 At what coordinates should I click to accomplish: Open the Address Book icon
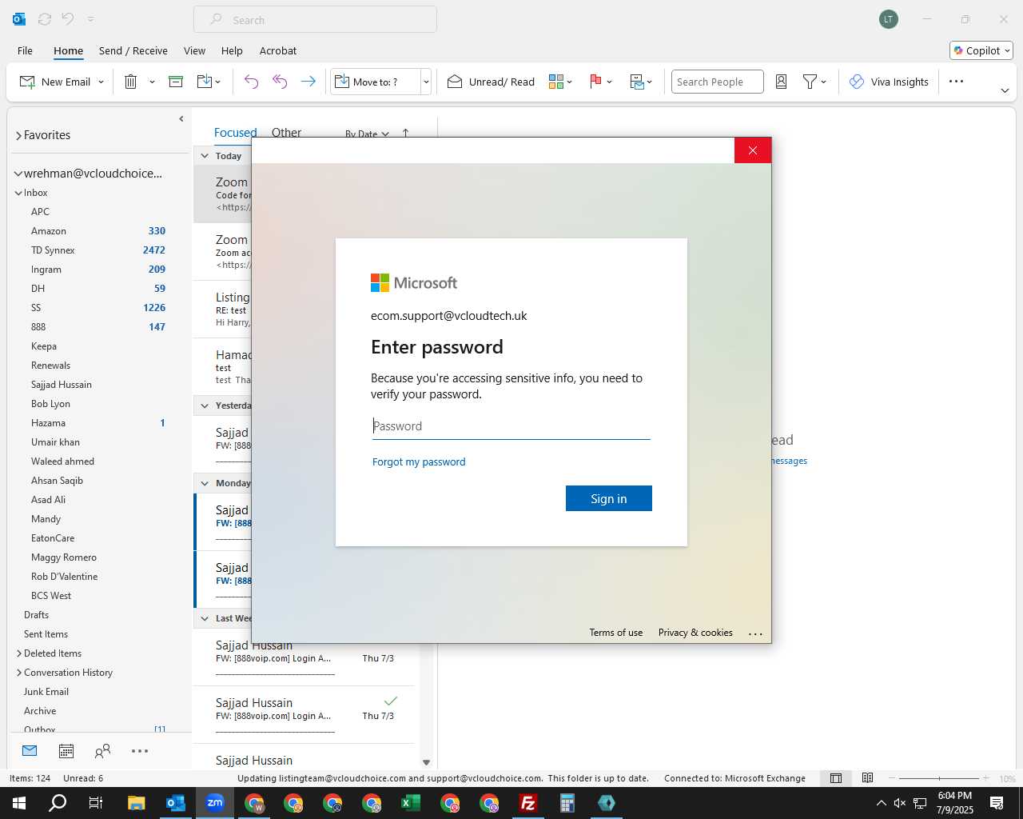(782, 82)
